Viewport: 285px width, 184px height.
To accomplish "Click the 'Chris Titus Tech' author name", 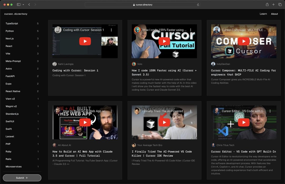I will point(225,145).
